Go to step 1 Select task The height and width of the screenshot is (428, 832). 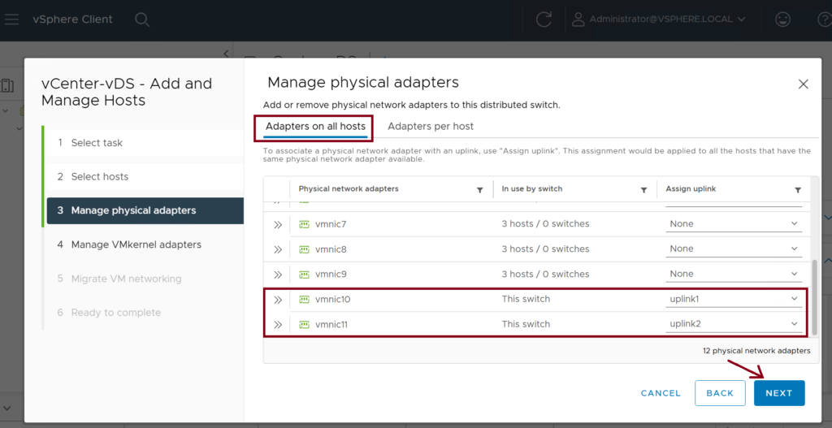(145, 143)
